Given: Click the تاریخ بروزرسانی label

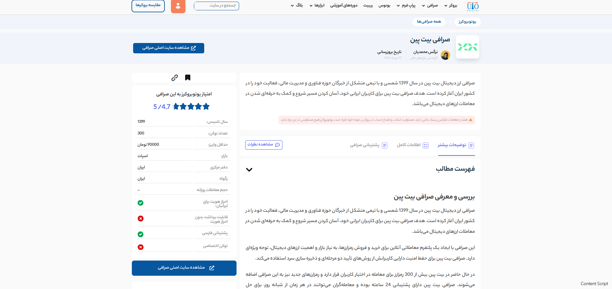Looking at the screenshot, I should (x=389, y=52).
